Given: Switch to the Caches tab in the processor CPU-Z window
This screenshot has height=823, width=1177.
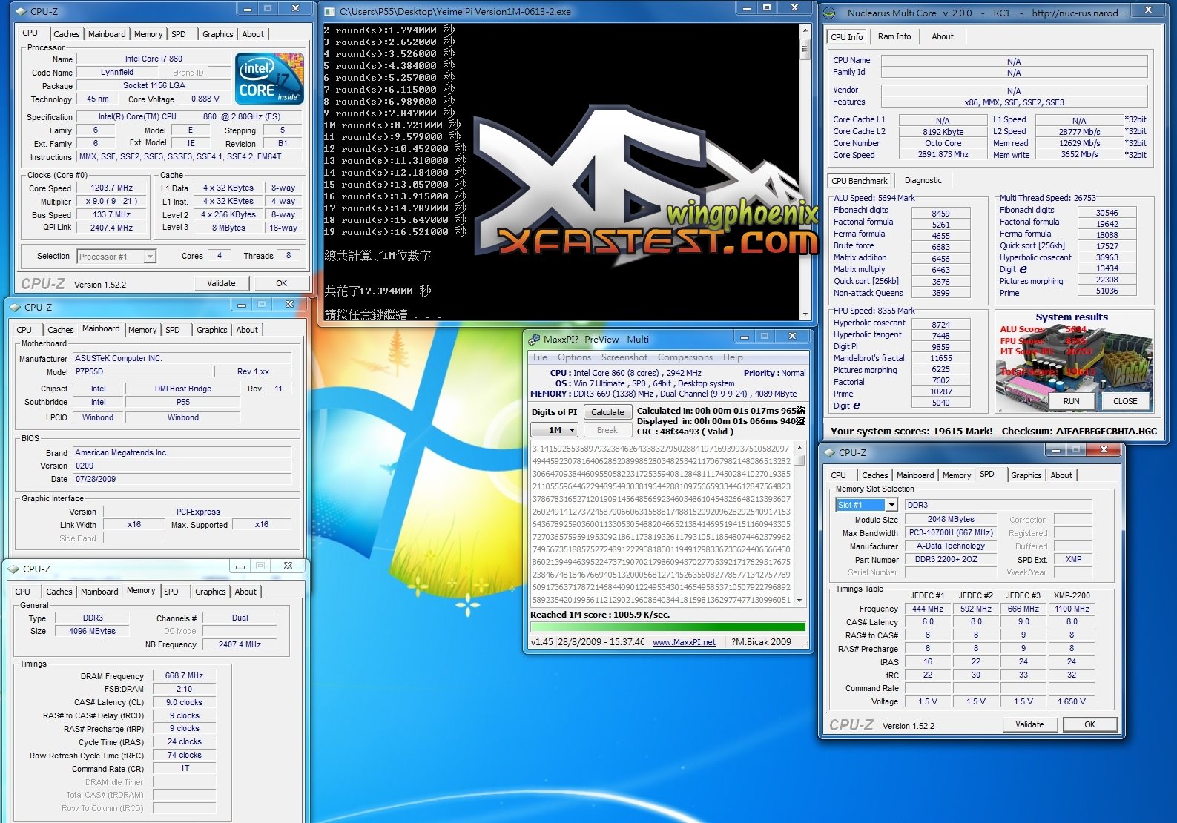Looking at the screenshot, I should tap(66, 34).
